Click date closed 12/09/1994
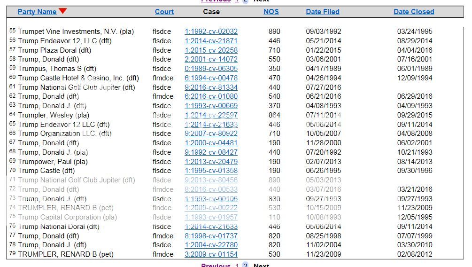 415,78
